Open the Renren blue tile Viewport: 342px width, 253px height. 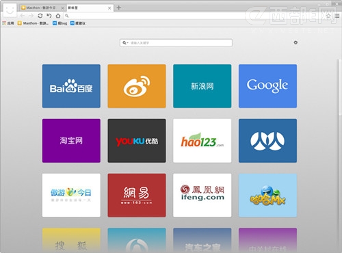point(267,141)
